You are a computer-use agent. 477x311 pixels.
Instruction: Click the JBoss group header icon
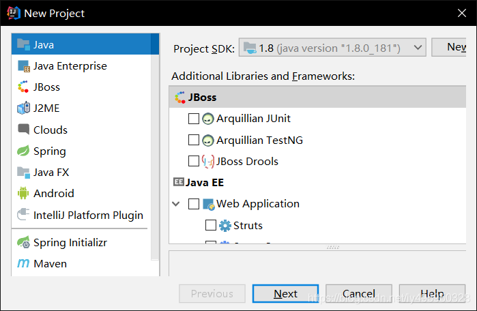point(179,98)
